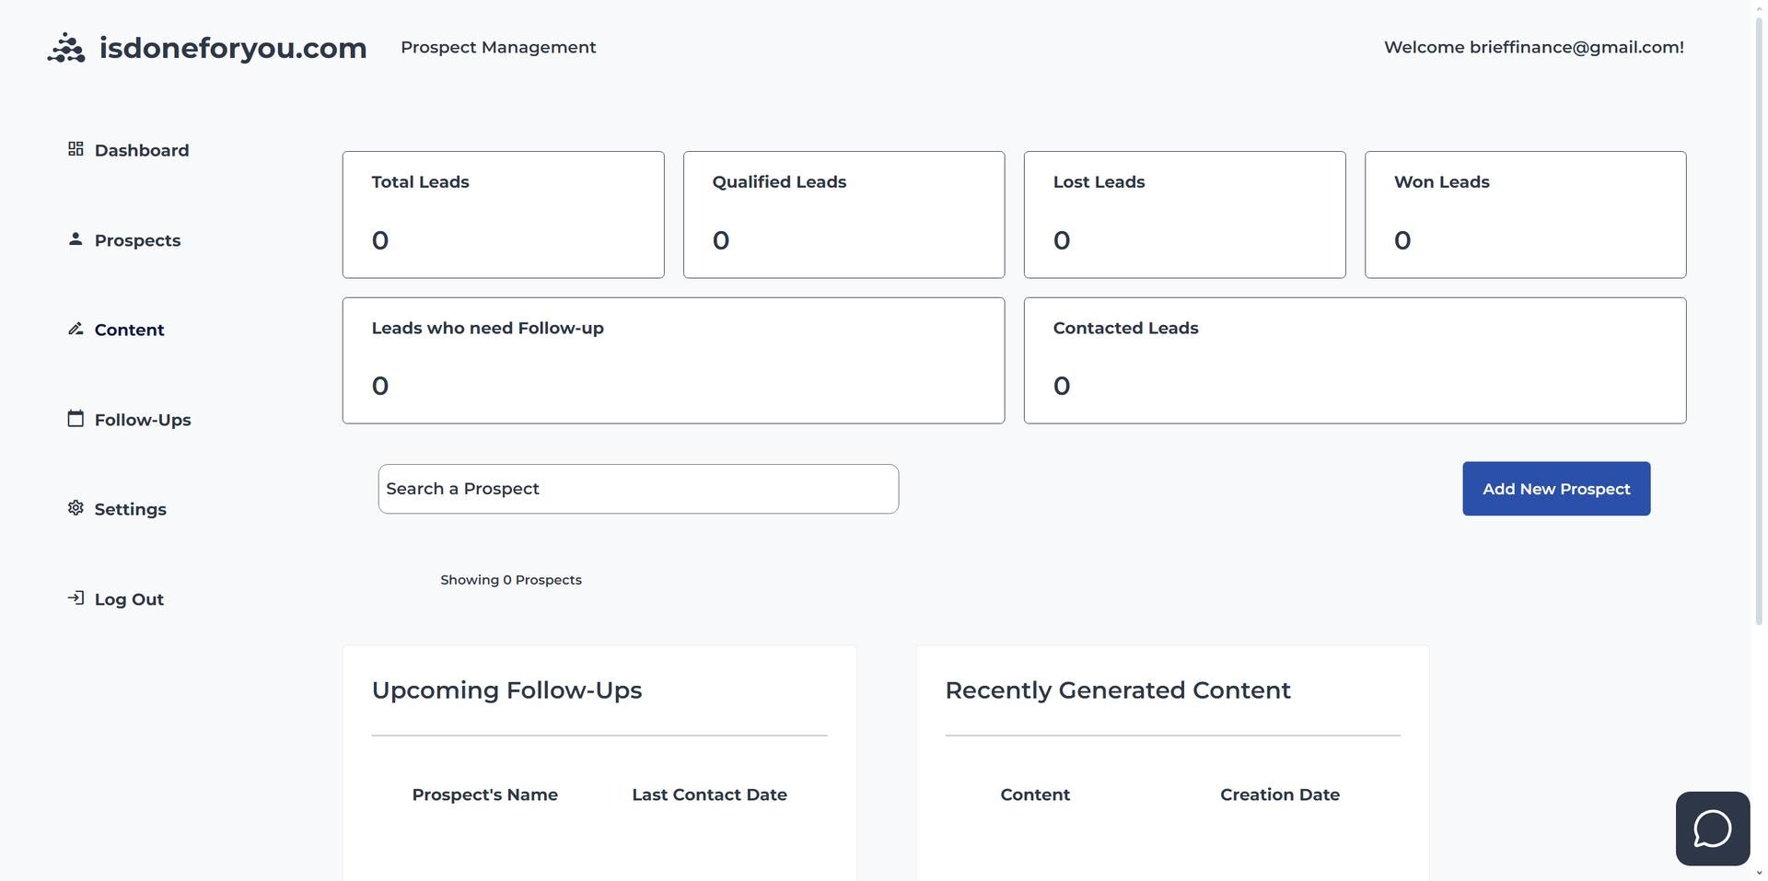Select the Log Out link text
Image resolution: width=1768 pixels, height=881 pixels.
[x=129, y=599]
